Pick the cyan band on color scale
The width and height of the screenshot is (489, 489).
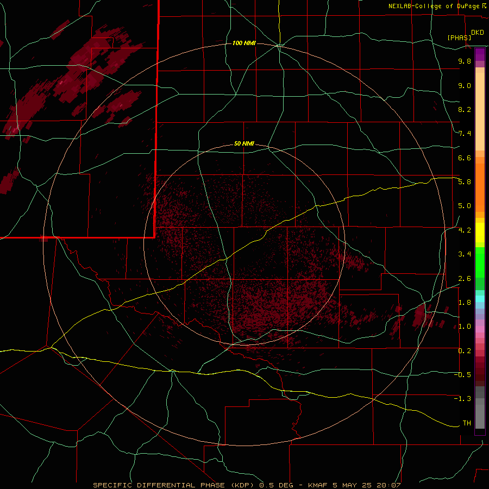point(480,298)
